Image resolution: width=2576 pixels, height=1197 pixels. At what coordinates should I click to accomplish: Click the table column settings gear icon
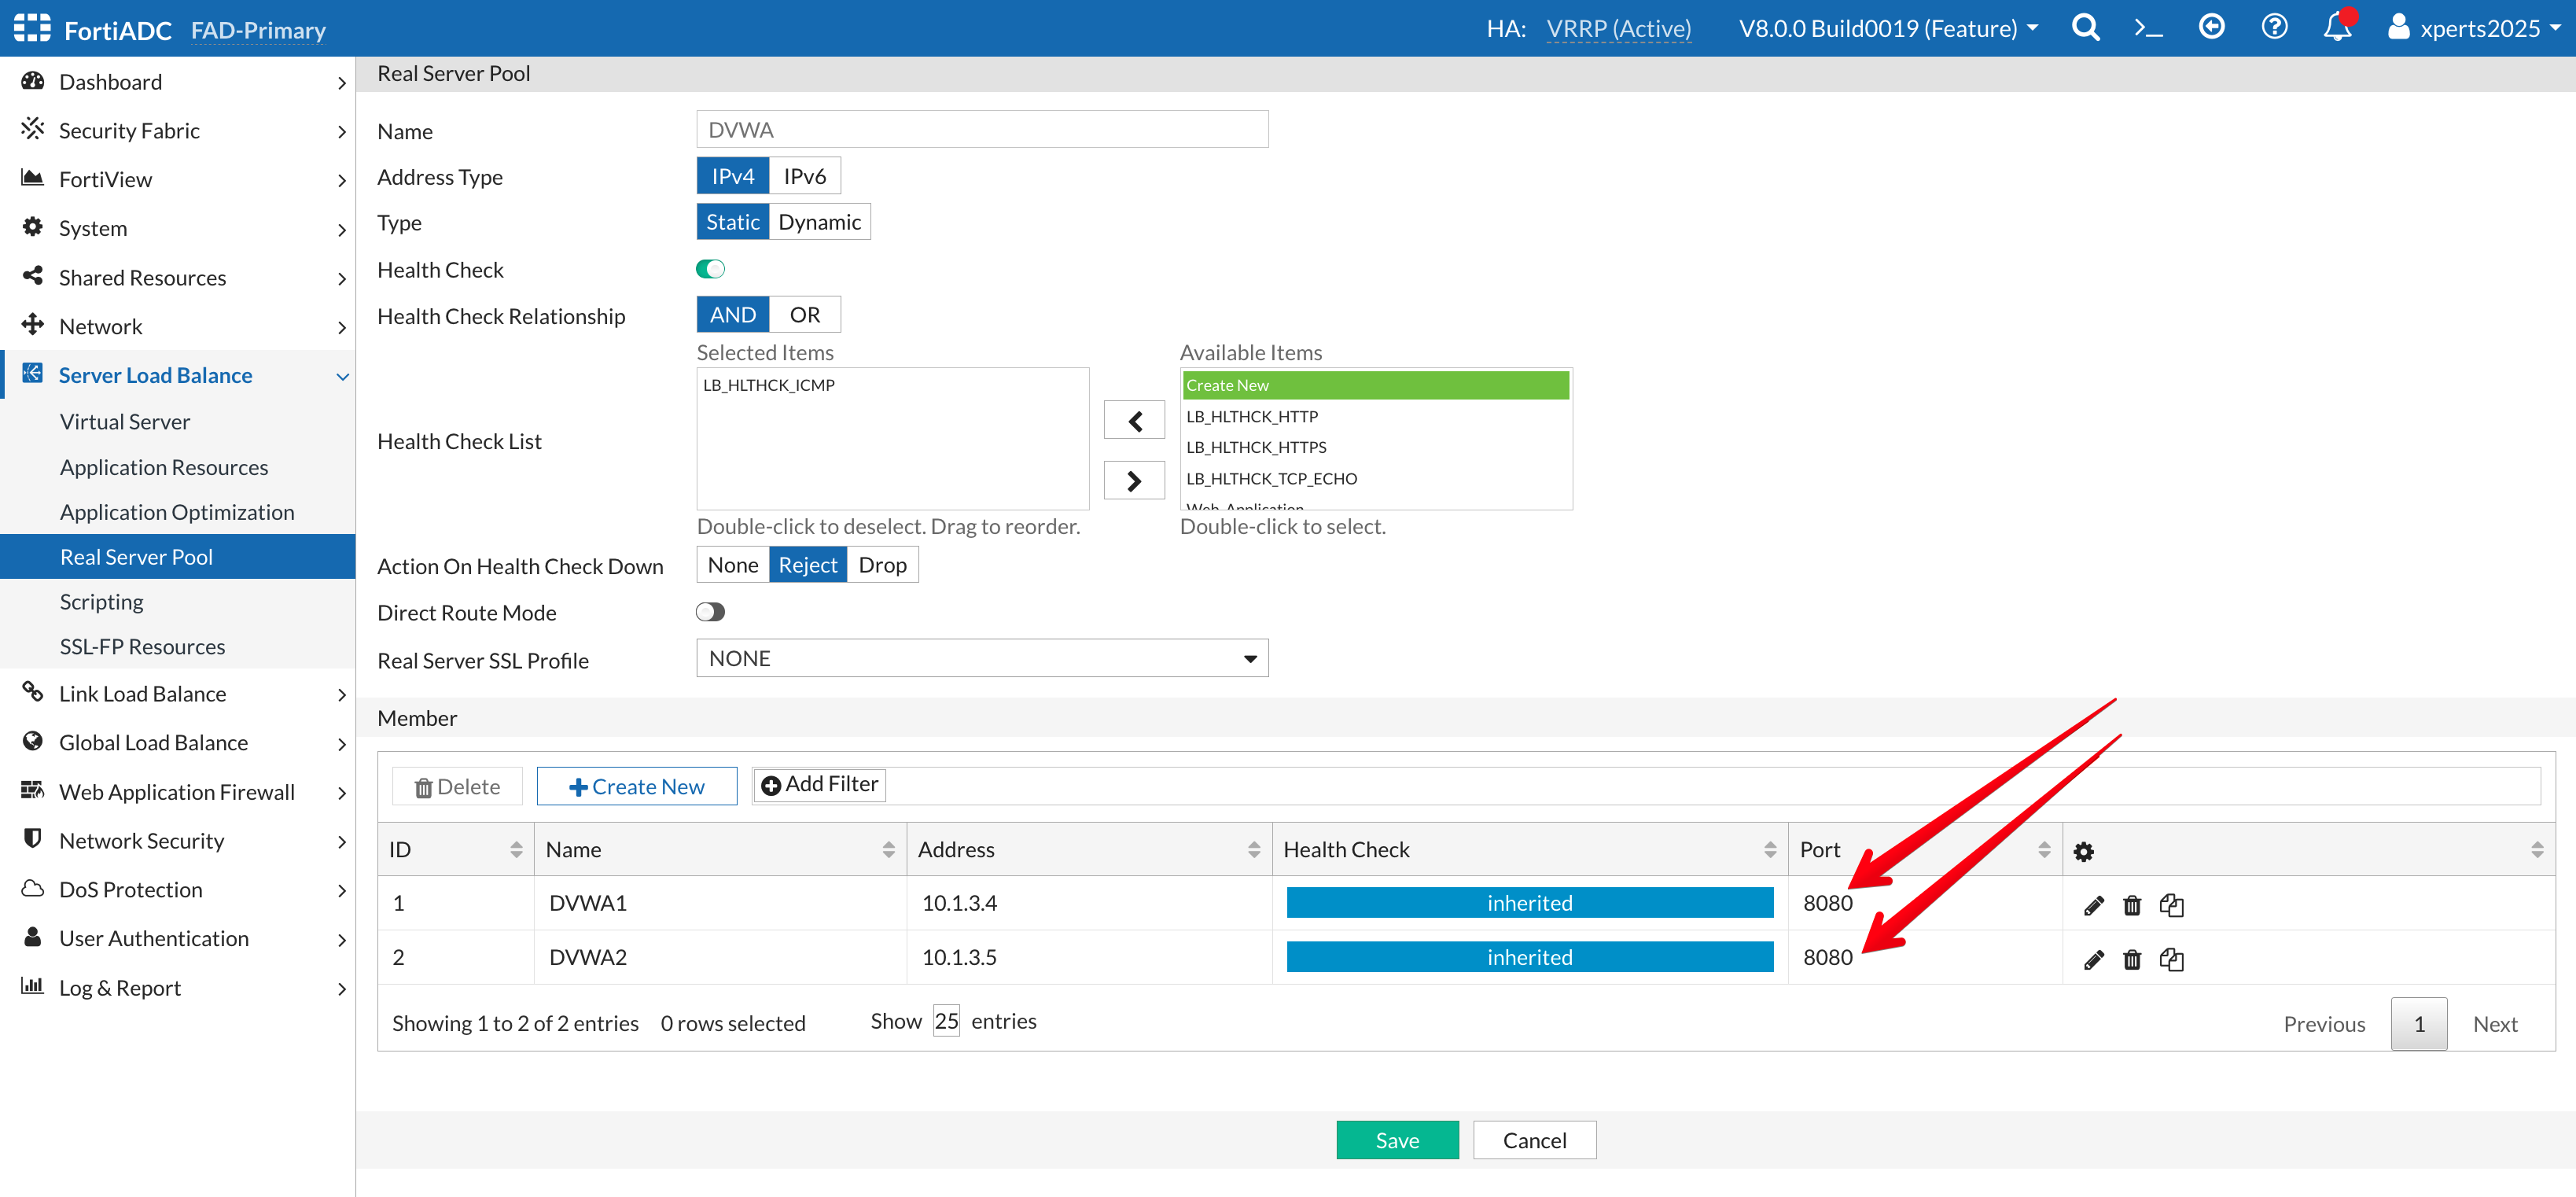2083,851
